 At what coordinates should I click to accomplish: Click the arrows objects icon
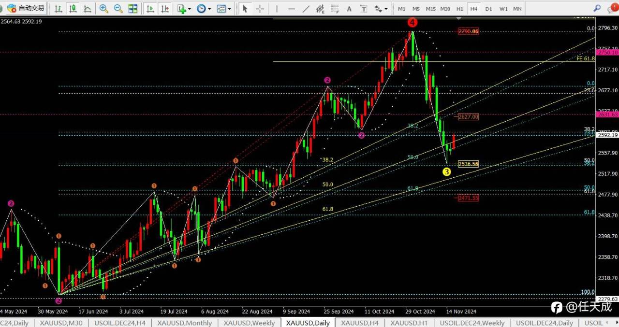tap(378, 8)
